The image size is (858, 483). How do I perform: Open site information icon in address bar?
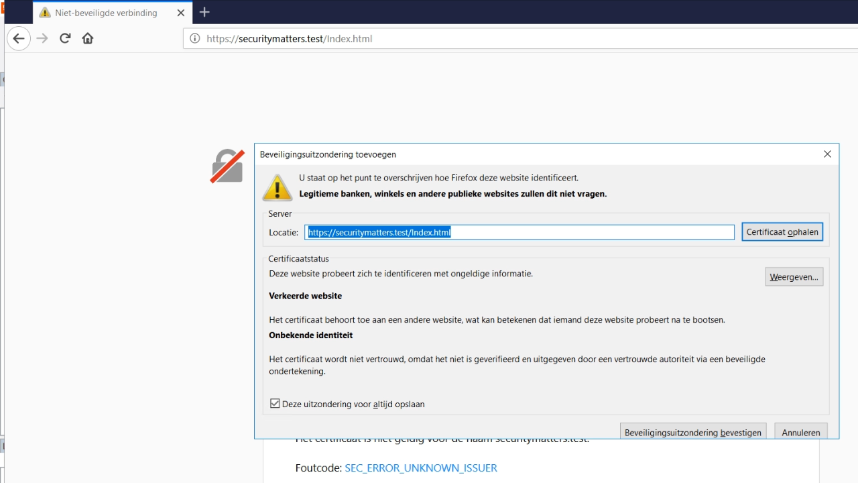[195, 39]
